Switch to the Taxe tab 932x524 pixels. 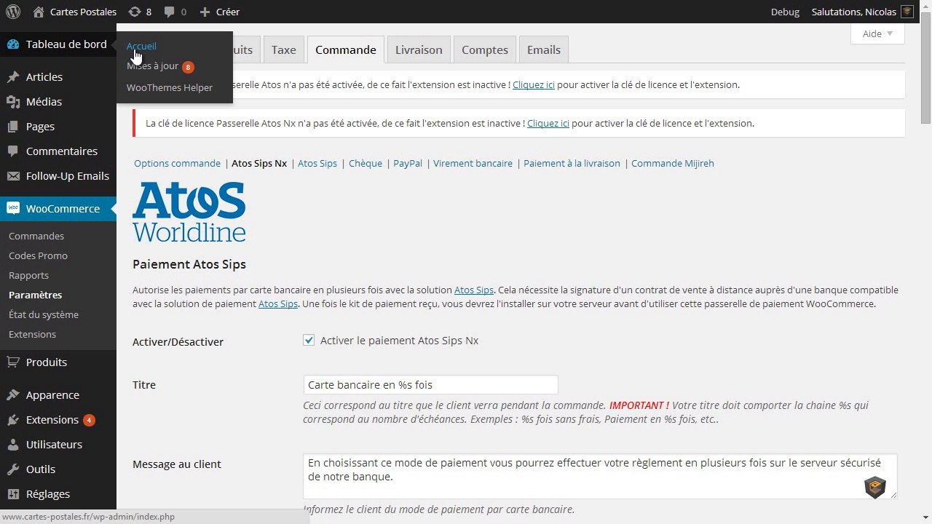284,49
